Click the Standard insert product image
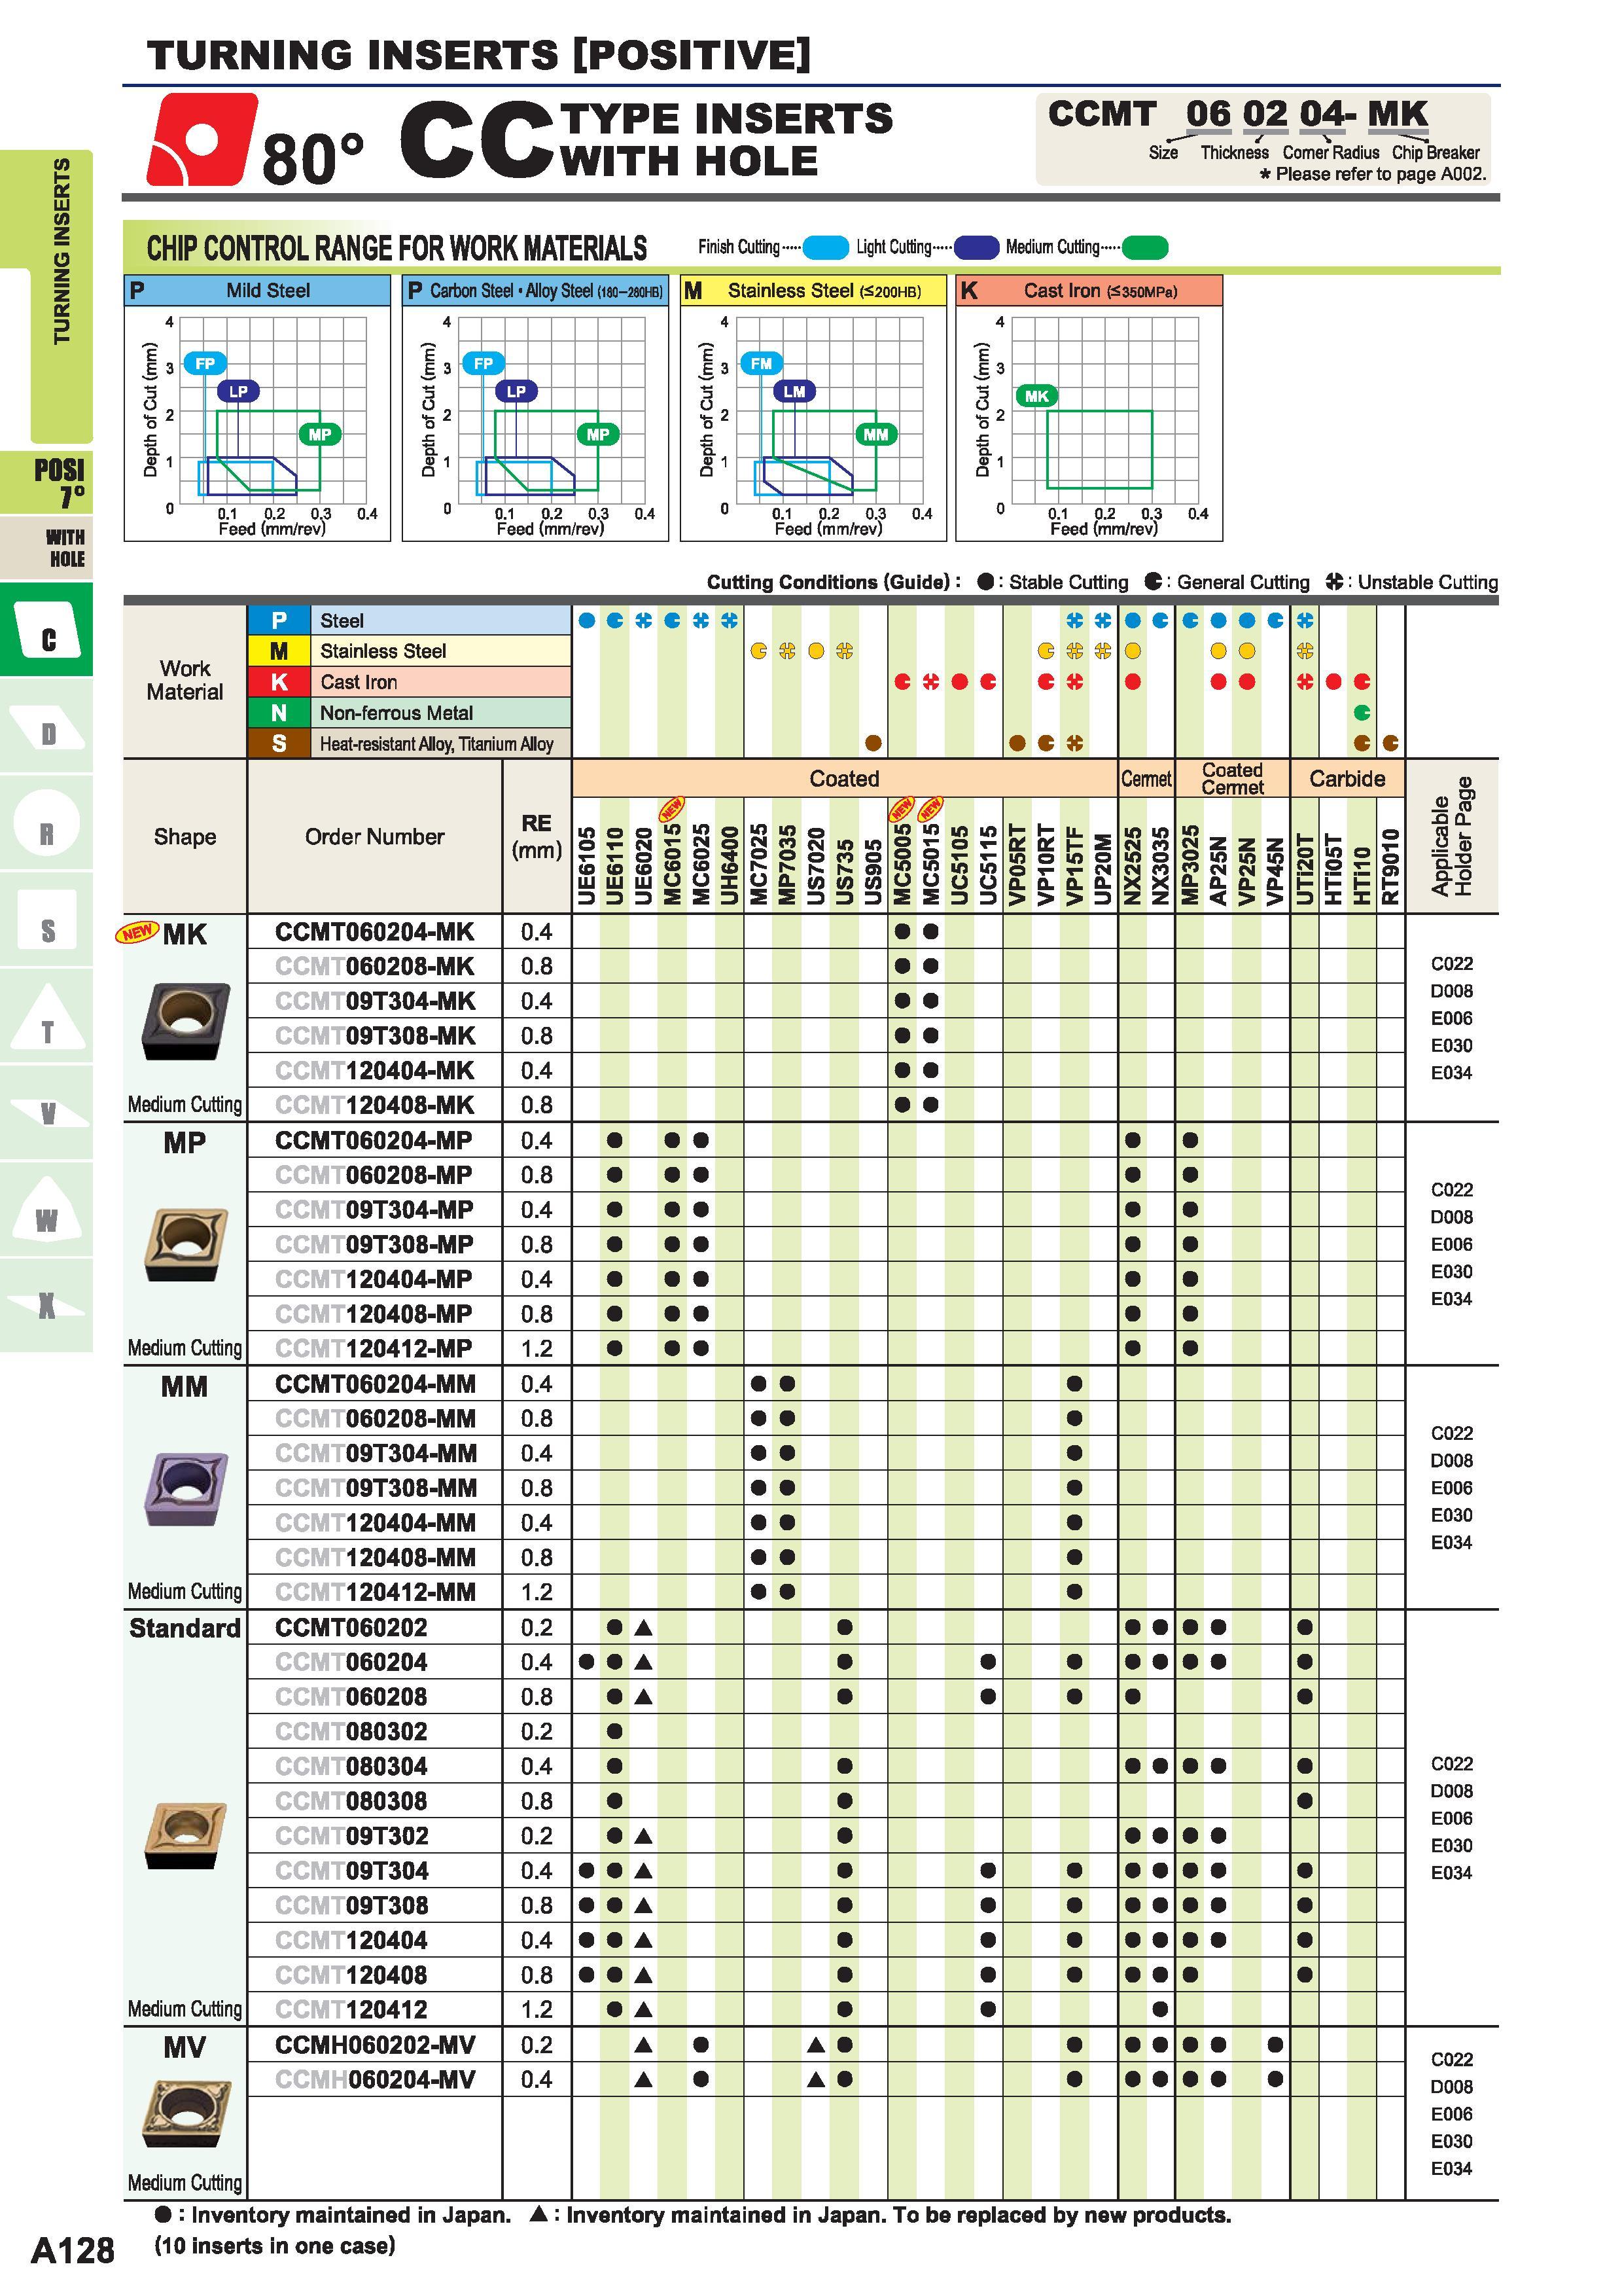1622x2296 pixels. [186, 1835]
